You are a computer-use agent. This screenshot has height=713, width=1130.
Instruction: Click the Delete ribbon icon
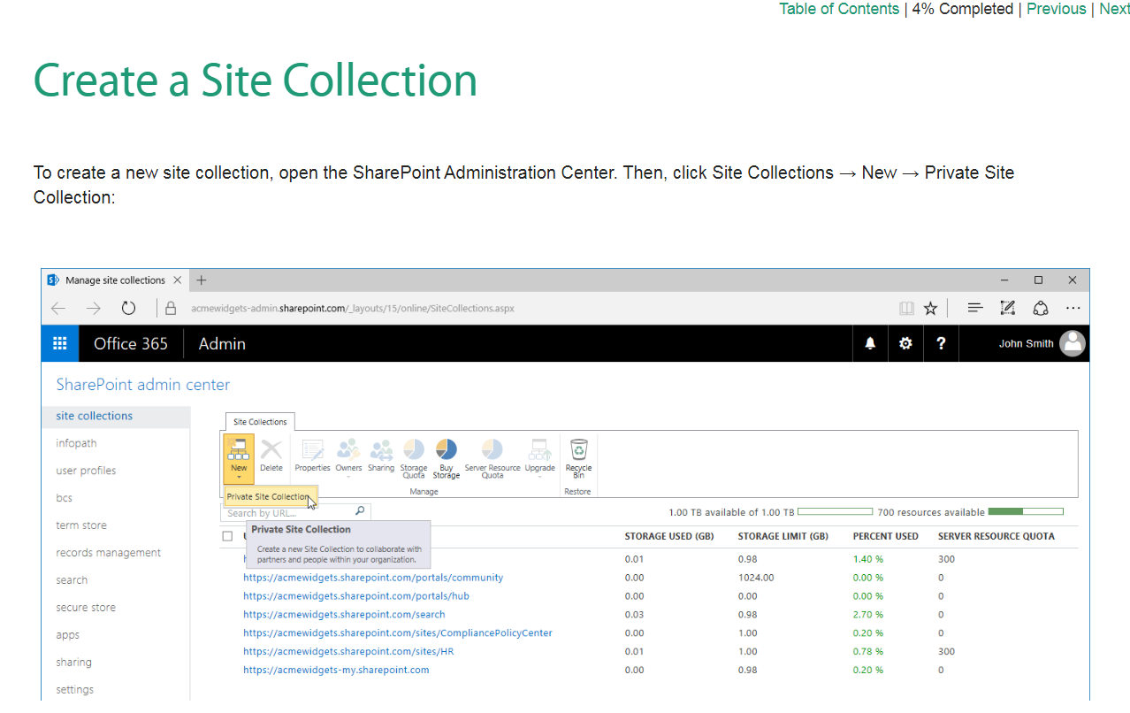click(x=271, y=456)
